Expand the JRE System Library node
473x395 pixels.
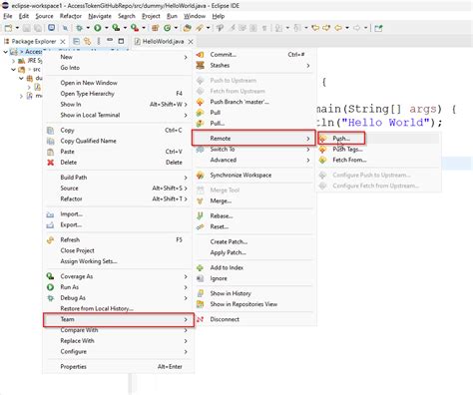click(x=13, y=61)
